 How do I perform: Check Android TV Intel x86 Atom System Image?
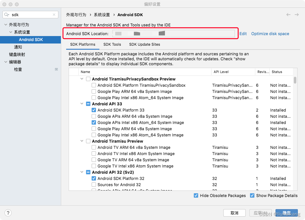94,154
